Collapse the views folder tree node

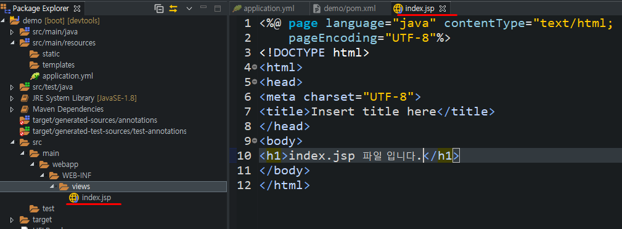[51, 187]
